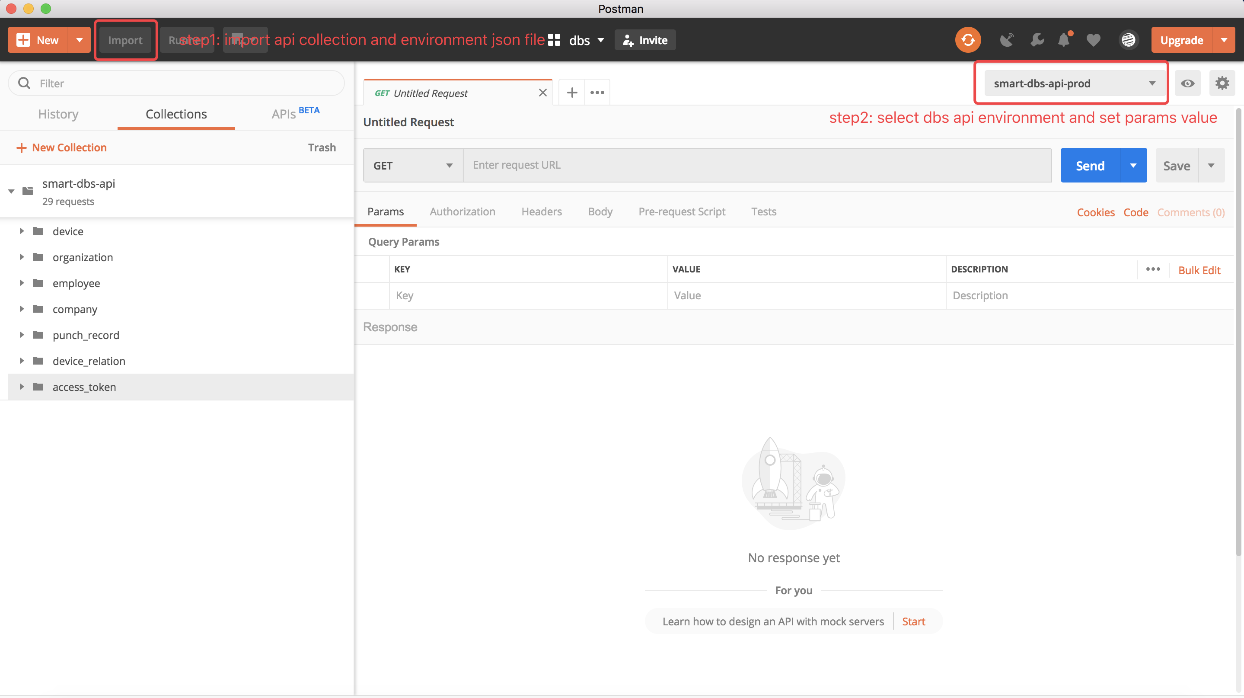Expand the device_relation folder

[21, 360]
